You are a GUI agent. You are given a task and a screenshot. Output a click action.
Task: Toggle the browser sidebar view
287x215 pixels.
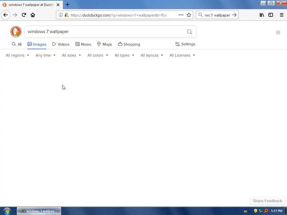pos(271,15)
